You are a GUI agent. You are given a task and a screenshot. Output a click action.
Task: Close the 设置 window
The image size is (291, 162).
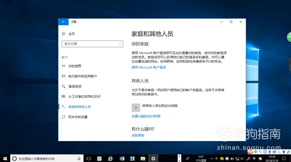click(x=241, y=22)
